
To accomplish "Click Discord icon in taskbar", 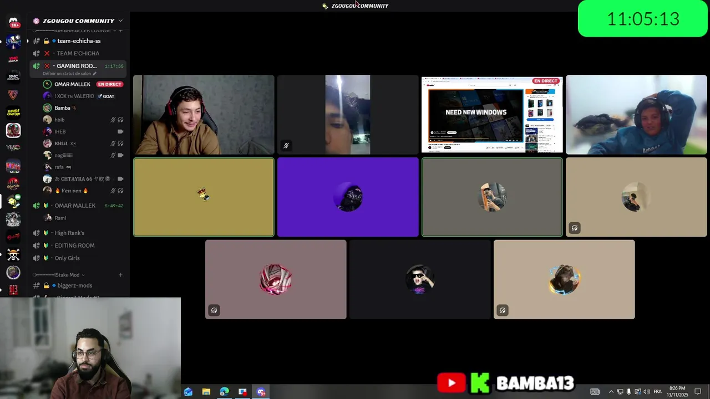I will click(x=261, y=392).
